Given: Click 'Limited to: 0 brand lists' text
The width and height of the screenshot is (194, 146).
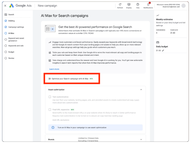Looking at the screenshot, I should (x=88, y=138).
